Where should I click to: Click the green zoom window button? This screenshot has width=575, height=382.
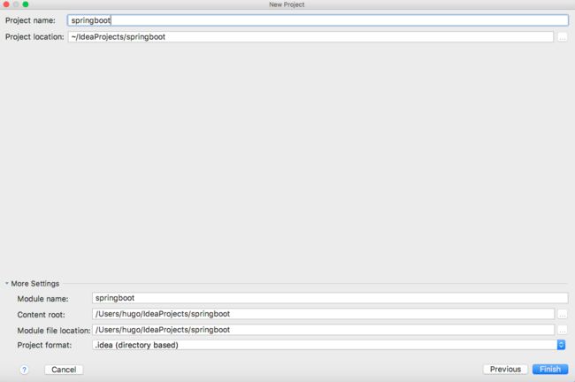point(26,4)
